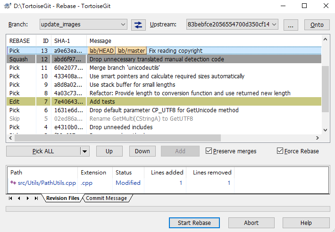This screenshot has width=335, height=232.
Task: Click SHA-1 cell 7e40643...
Action: coord(68,101)
